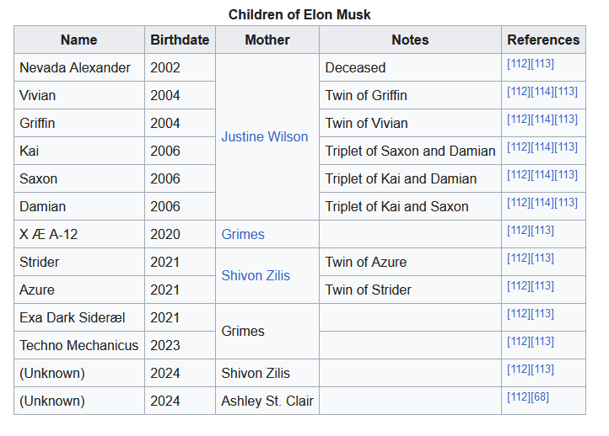
Task: Click reference [113] in X Æ A-12 row
Action: click(x=542, y=230)
